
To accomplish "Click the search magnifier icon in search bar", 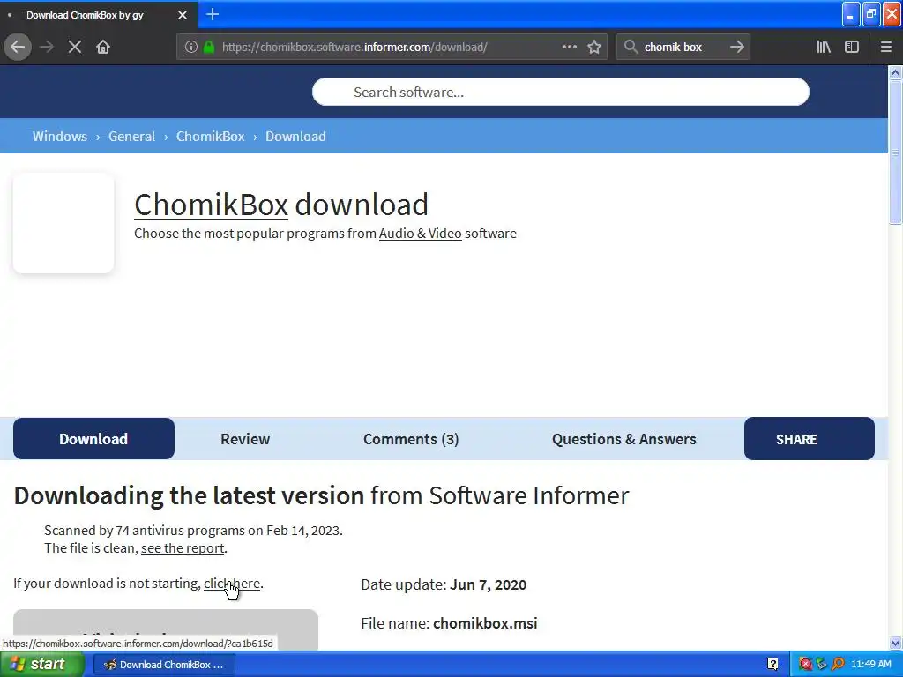I will click(x=631, y=47).
